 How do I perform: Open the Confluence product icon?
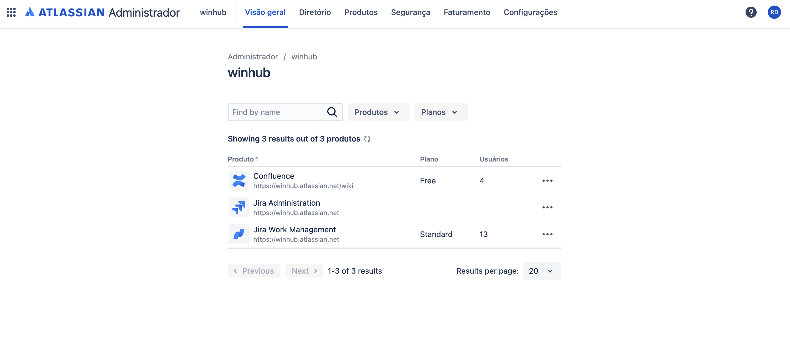(239, 180)
